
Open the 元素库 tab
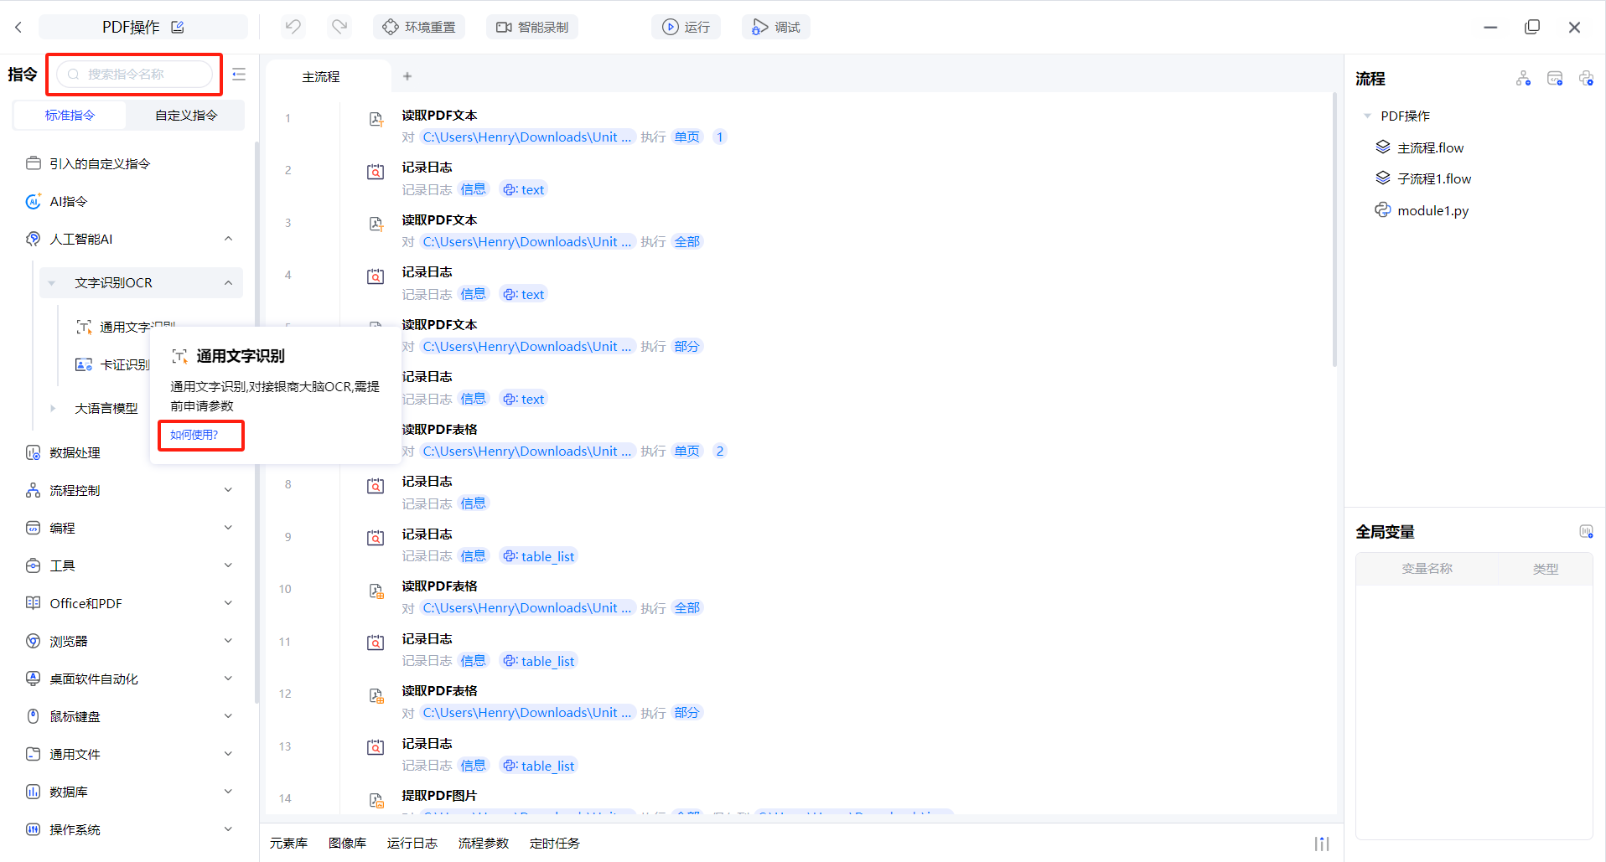tap(288, 843)
